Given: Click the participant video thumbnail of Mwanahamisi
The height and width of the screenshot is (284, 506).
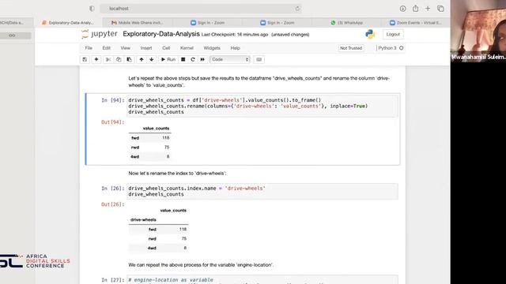Looking at the screenshot, I should click(x=478, y=31).
